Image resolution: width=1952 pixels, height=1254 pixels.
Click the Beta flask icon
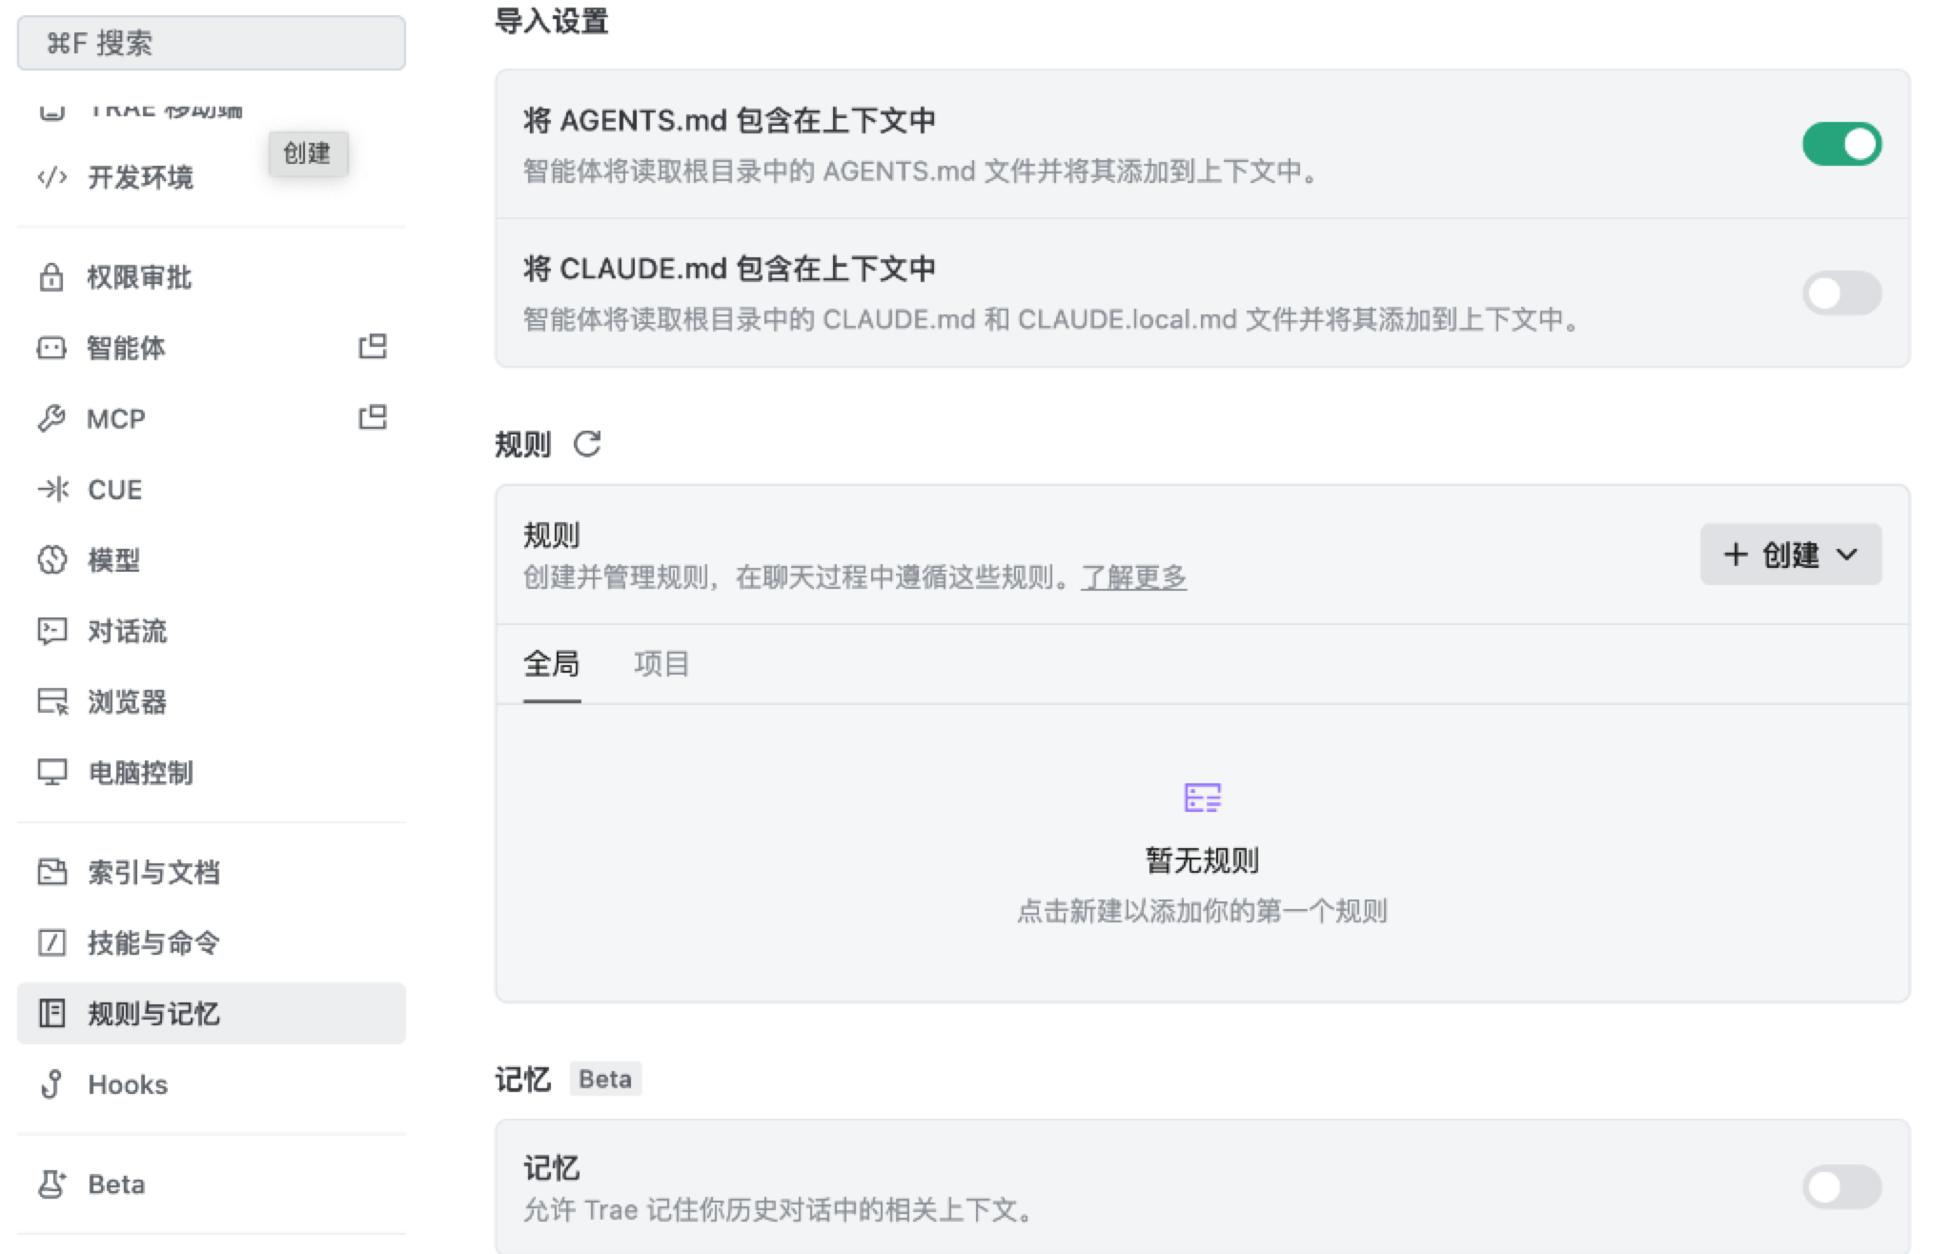[x=52, y=1184]
